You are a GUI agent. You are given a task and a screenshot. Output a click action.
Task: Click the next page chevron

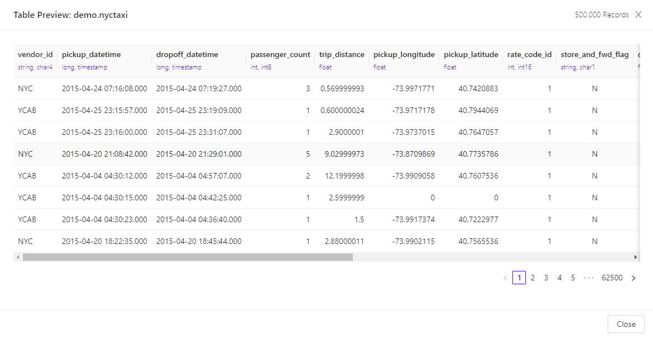coord(633,277)
